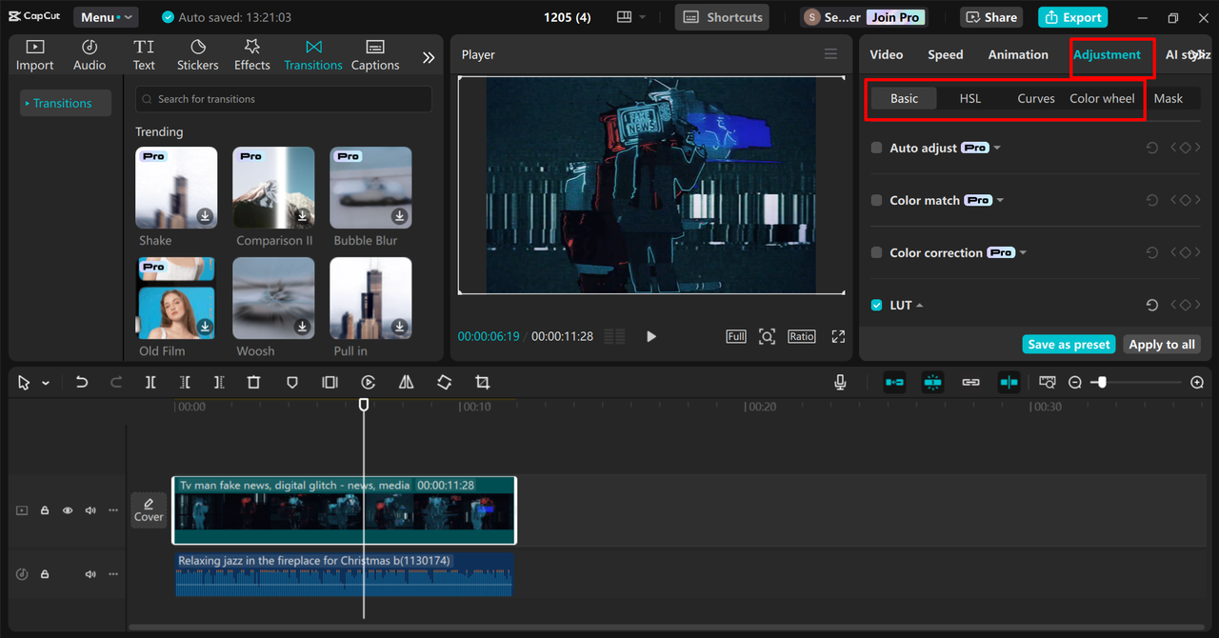Image resolution: width=1219 pixels, height=638 pixels.
Task: Open the HSL adjustment tab
Action: [x=970, y=98]
